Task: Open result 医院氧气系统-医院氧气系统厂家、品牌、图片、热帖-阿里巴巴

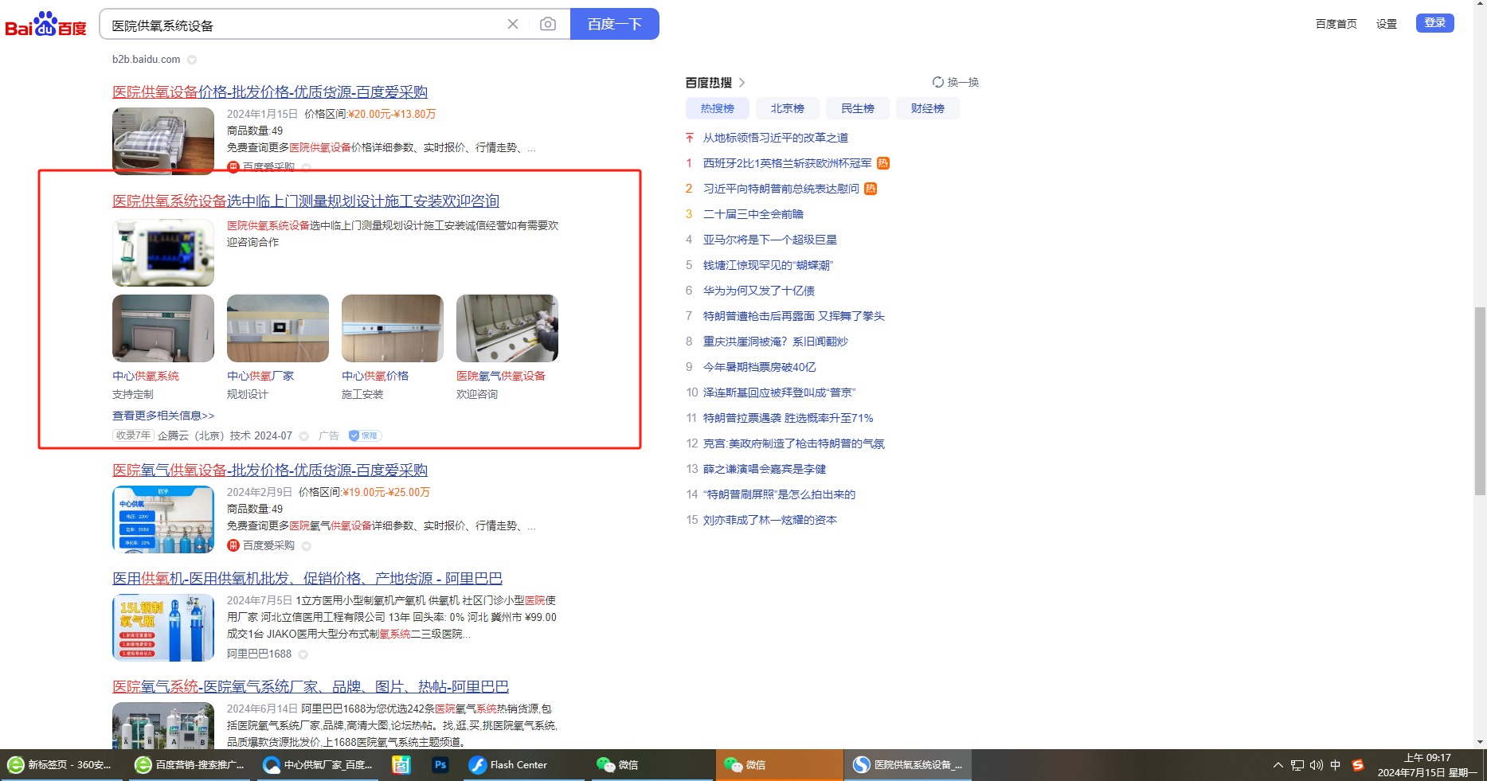Action: click(x=311, y=687)
